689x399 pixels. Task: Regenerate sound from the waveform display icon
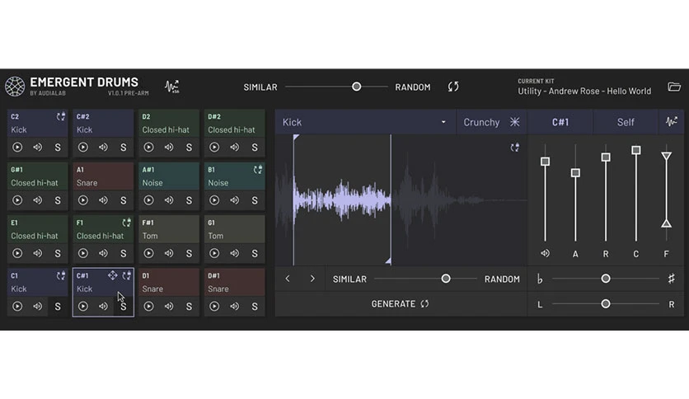tap(514, 148)
